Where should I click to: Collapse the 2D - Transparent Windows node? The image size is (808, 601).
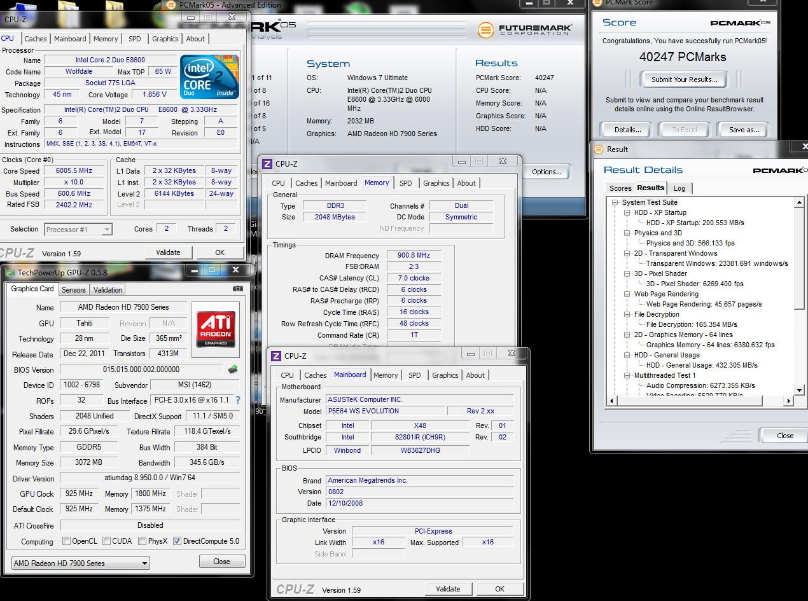pyautogui.click(x=627, y=254)
